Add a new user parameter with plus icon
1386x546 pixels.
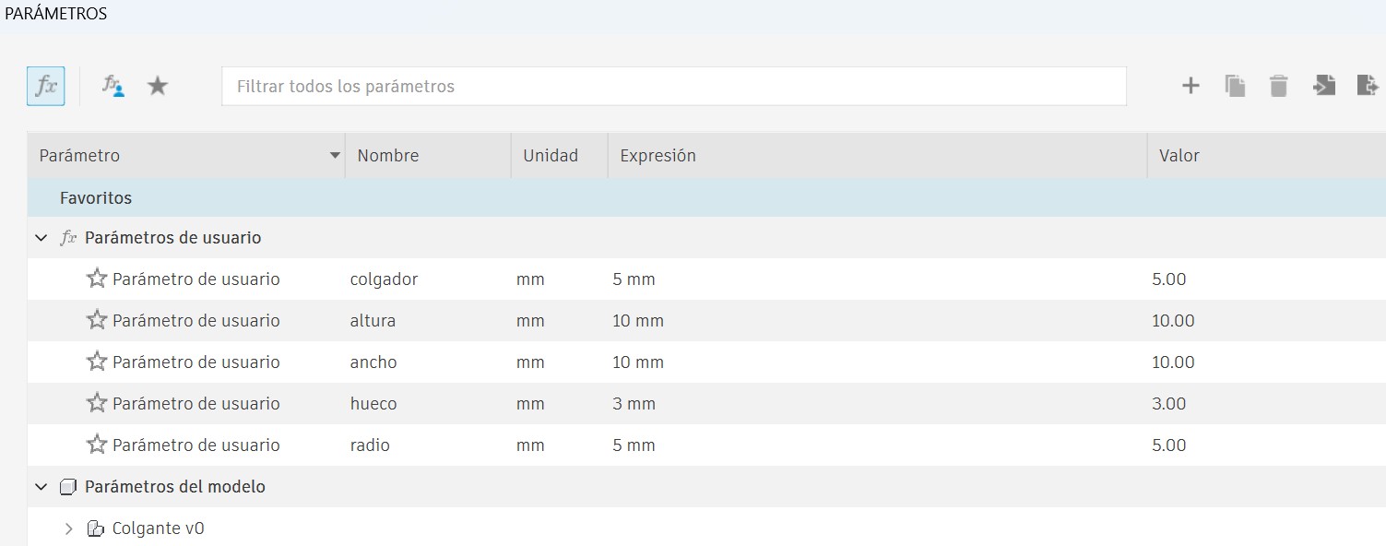pyautogui.click(x=1190, y=85)
